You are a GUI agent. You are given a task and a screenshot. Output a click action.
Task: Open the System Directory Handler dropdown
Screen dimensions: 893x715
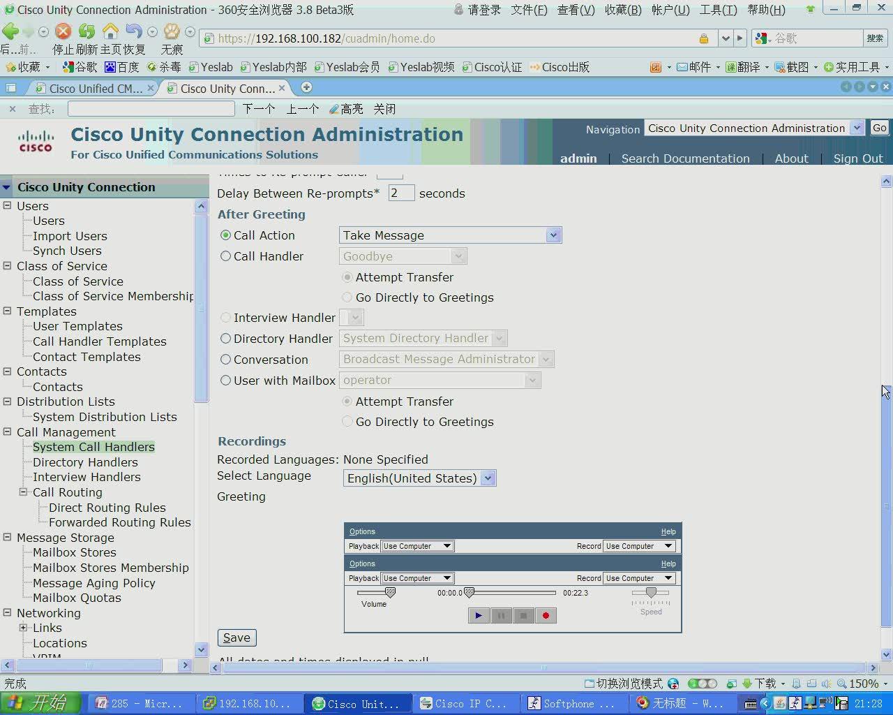(423, 338)
